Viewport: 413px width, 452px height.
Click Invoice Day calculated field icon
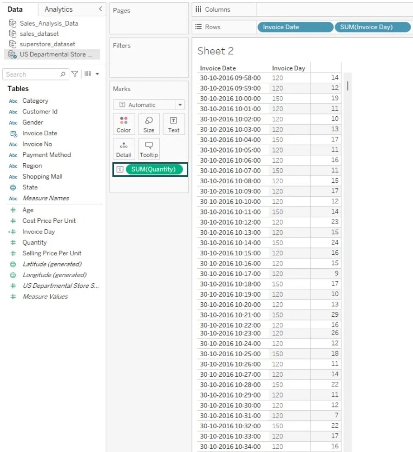pos(12,232)
